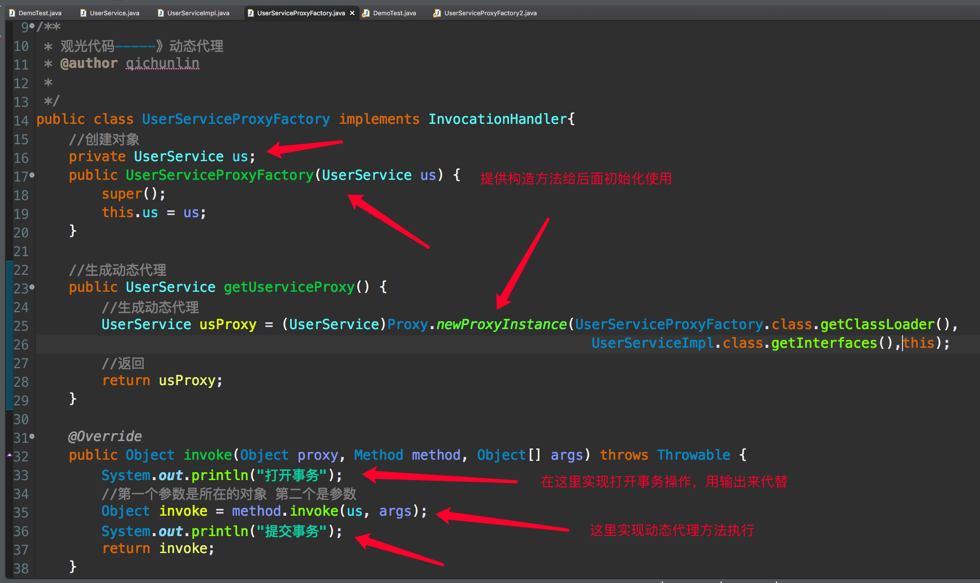Click line number 14 in the gutter
This screenshot has width=980, height=583.
pyautogui.click(x=21, y=120)
